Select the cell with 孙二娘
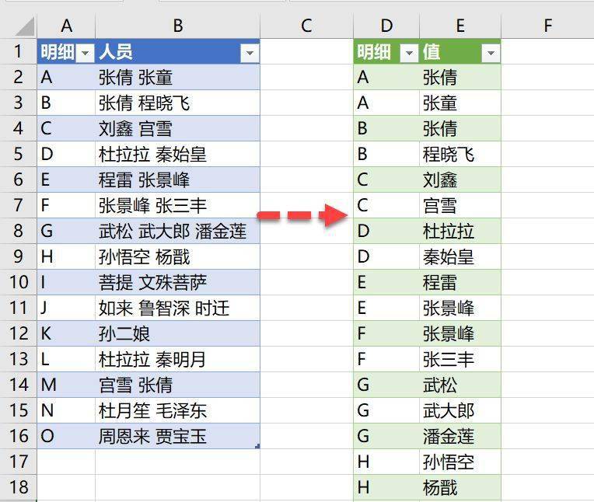The width and height of the screenshot is (594, 502). pyautogui.click(x=178, y=333)
